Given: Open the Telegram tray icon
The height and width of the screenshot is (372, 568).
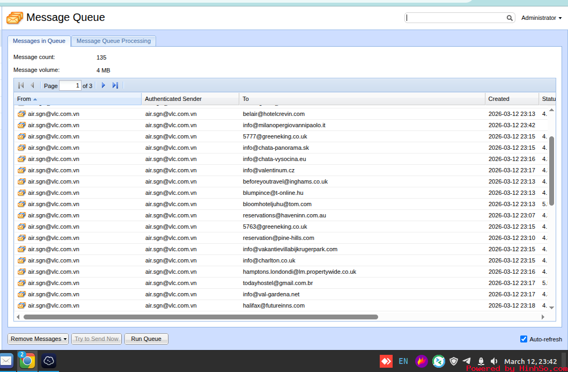Looking at the screenshot, I should click(467, 361).
